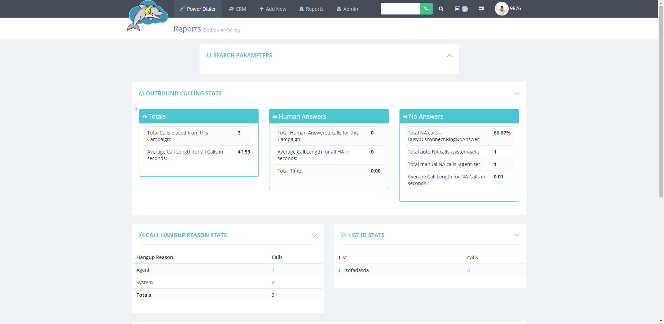Click the phone number input field

tap(400, 9)
